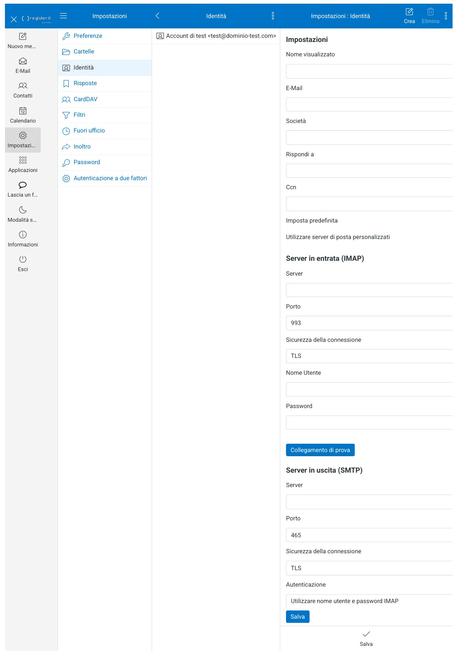The height and width of the screenshot is (659, 459).
Task: Click IMAP Password input field
Action: click(x=369, y=422)
